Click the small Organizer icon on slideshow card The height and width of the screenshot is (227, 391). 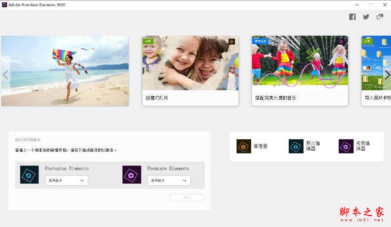click(232, 41)
